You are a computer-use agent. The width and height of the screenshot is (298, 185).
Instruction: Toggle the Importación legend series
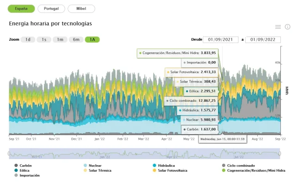click(x=27, y=175)
